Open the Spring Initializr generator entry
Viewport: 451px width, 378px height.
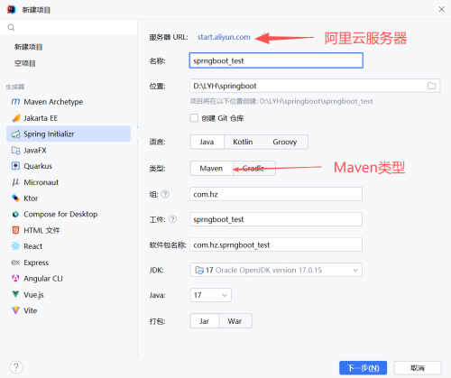tap(69, 134)
